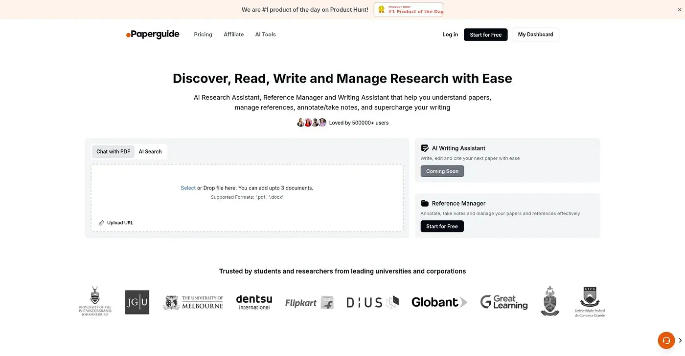Click the link icon beside Upload URL

point(101,223)
